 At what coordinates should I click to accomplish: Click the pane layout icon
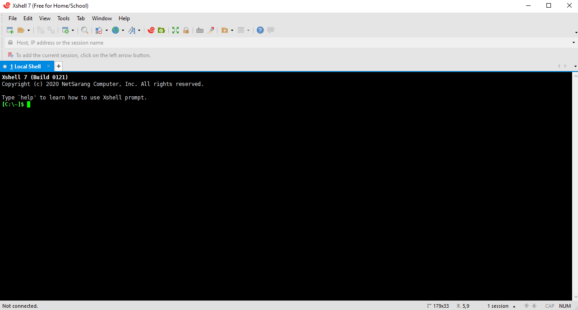pos(241,30)
